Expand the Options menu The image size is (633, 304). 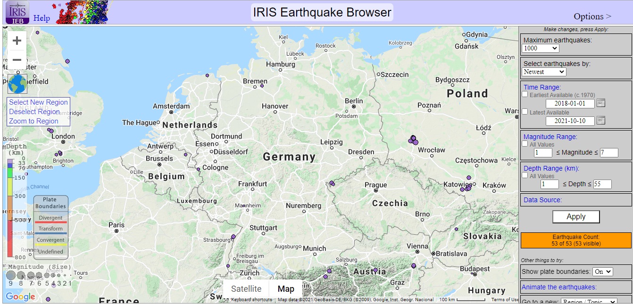coord(592,16)
